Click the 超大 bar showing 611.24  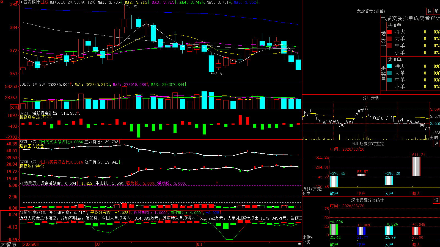(x=416, y=166)
